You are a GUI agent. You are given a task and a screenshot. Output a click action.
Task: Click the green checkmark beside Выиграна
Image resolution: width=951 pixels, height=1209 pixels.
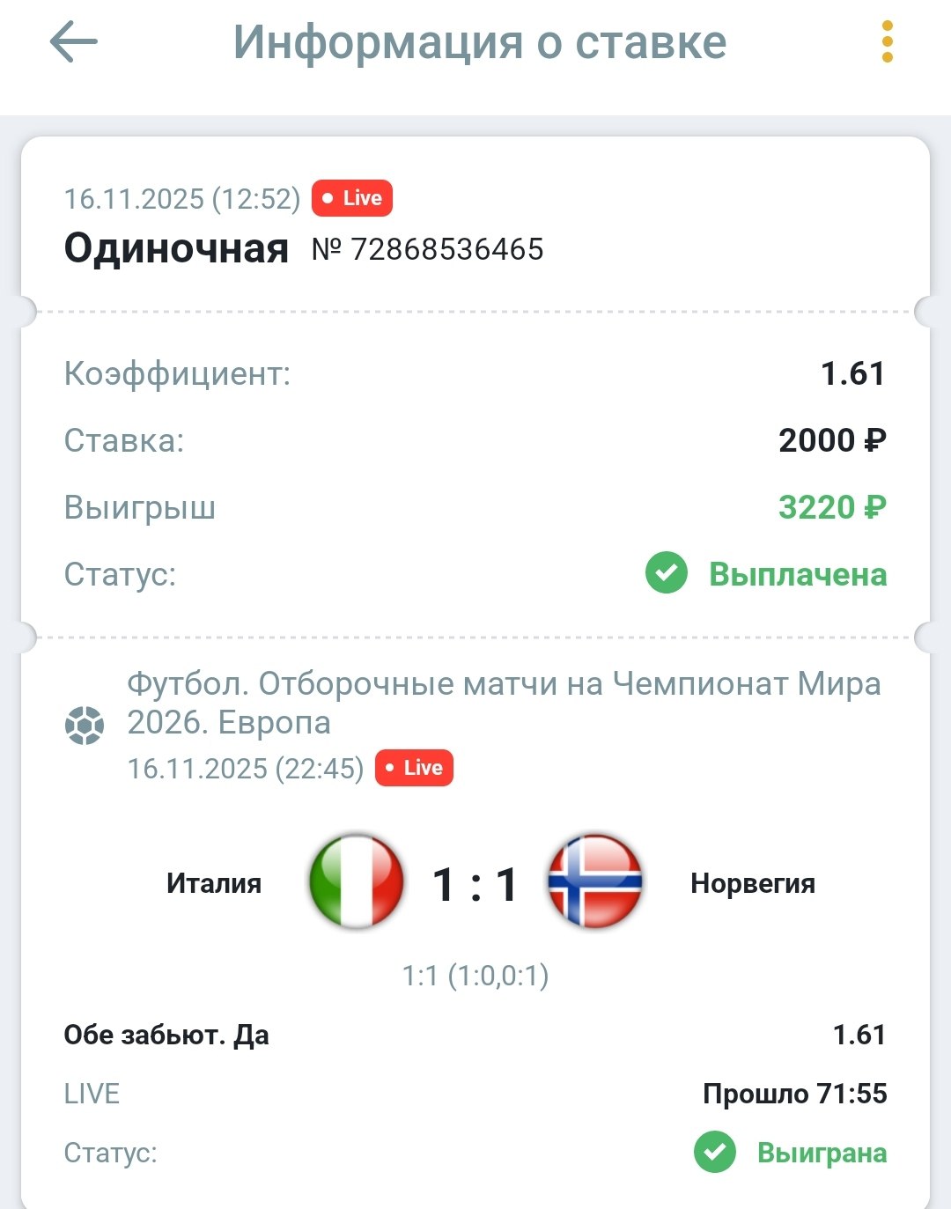tap(714, 1153)
